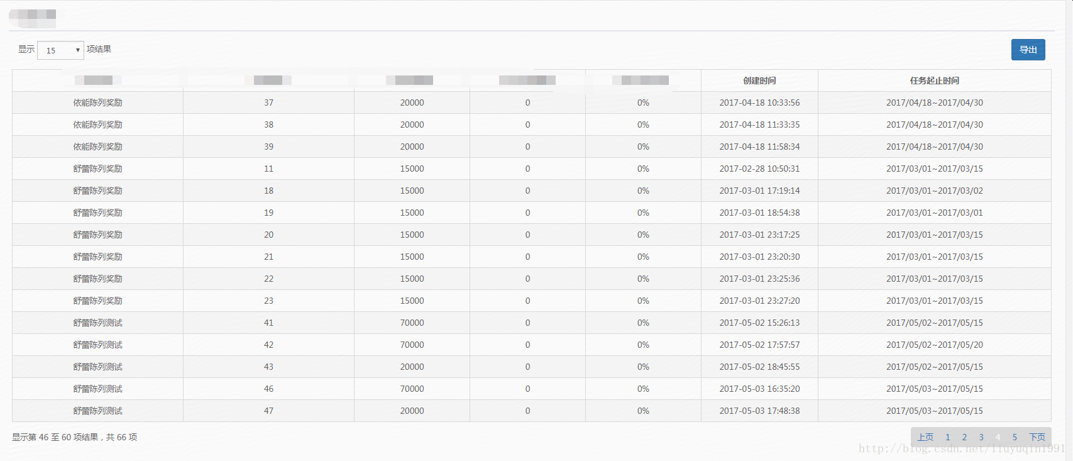Click the 70000 cell in row 46
The image size is (1073, 461).
pos(412,389)
